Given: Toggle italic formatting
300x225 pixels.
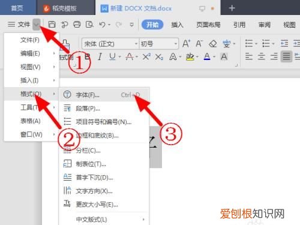Looking at the screenshot, I should tap(100, 57).
